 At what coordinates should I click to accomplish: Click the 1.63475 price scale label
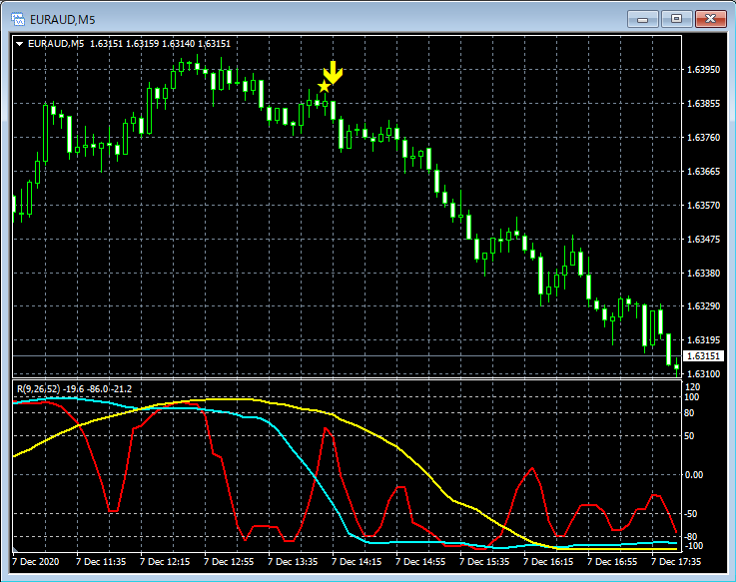[x=704, y=240]
